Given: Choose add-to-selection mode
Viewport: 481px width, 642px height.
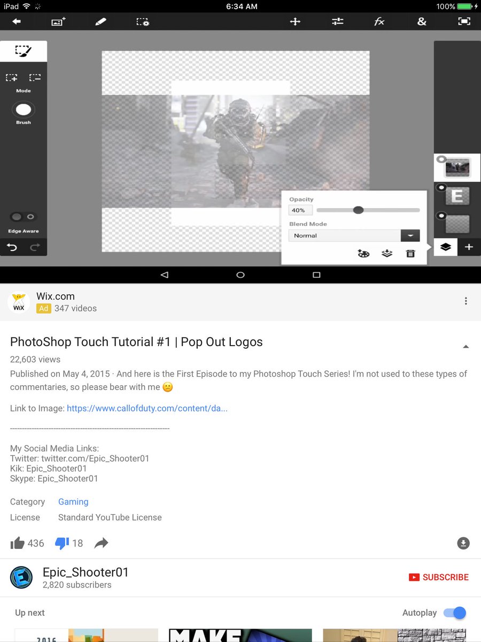Looking at the screenshot, I should [x=12, y=78].
